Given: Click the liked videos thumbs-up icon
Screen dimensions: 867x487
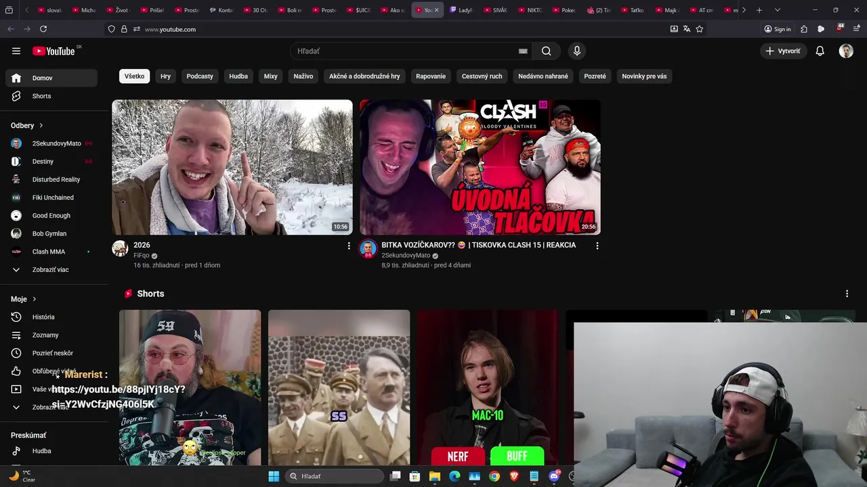Looking at the screenshot, I should coord(16,371).
